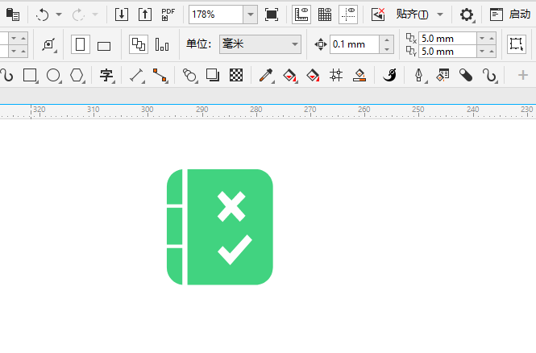Select the Drop Shadow tool
The width and height of the screenshot is (536, 353).
coord(213,75)
